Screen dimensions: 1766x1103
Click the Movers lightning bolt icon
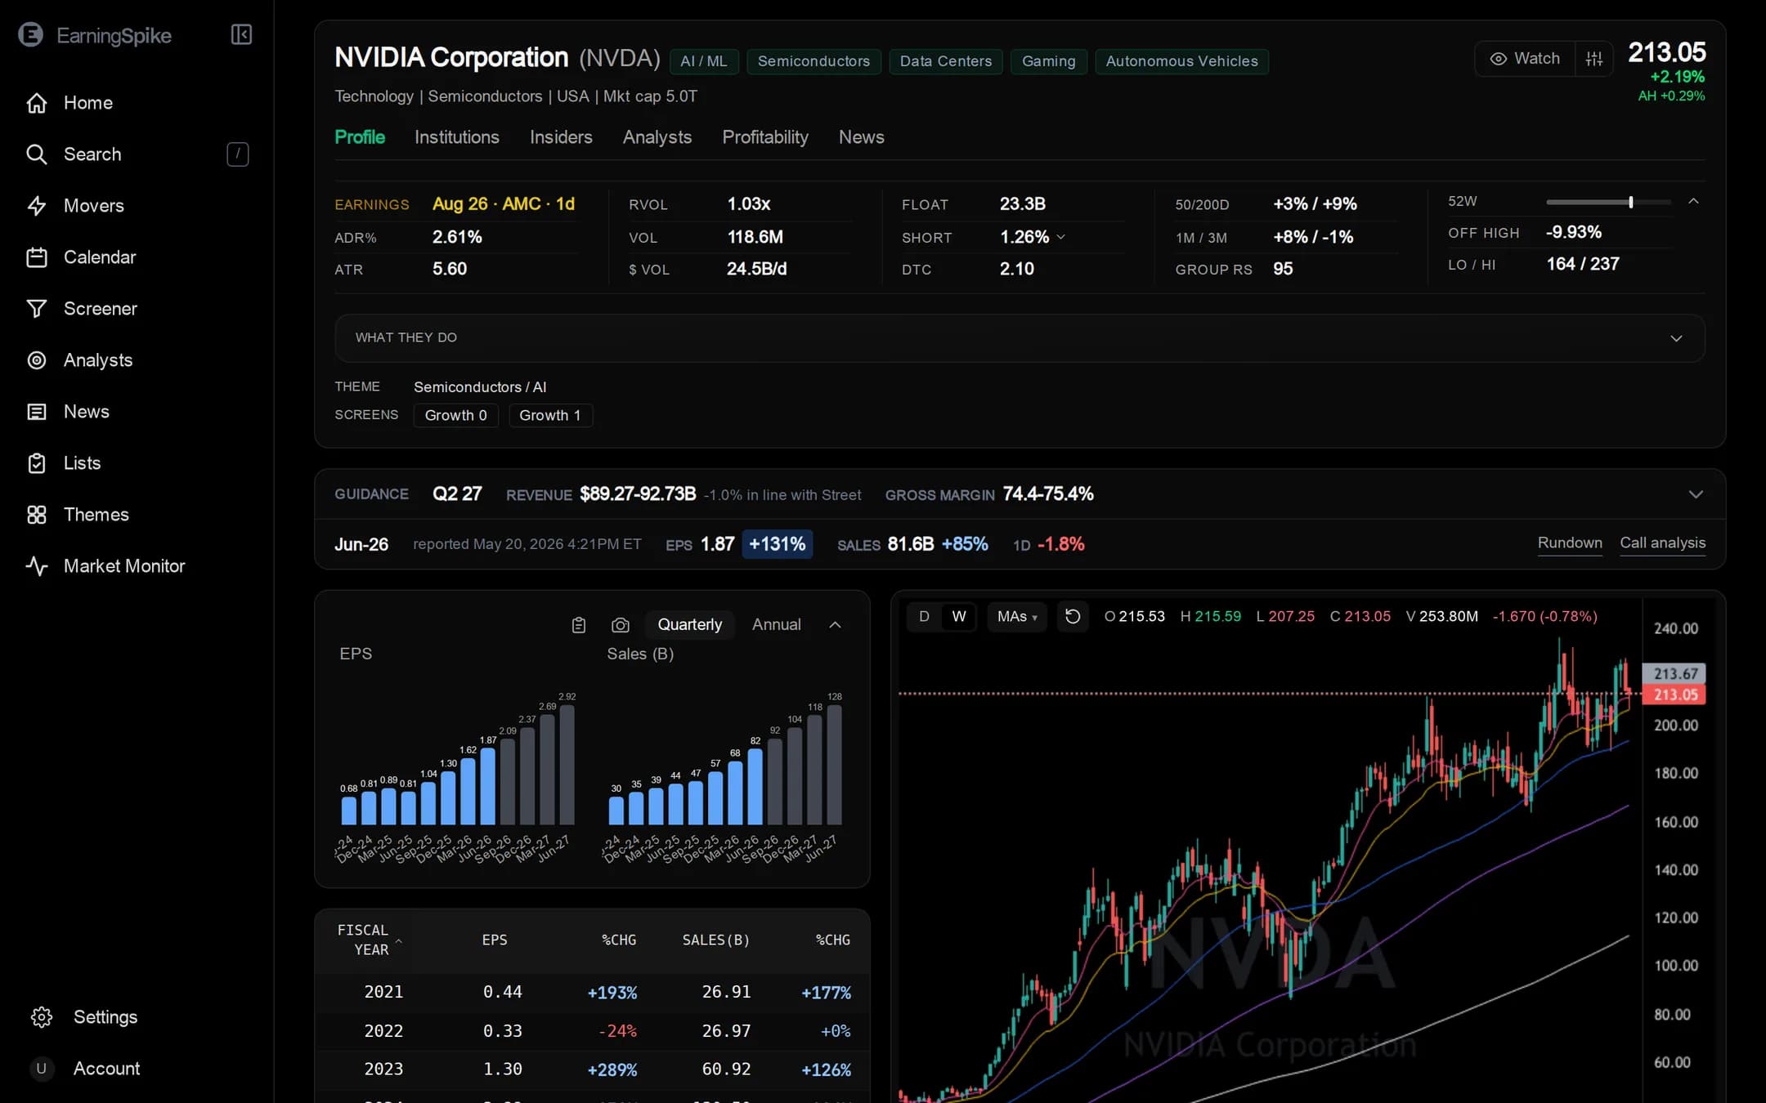click(x=37, y=206)
